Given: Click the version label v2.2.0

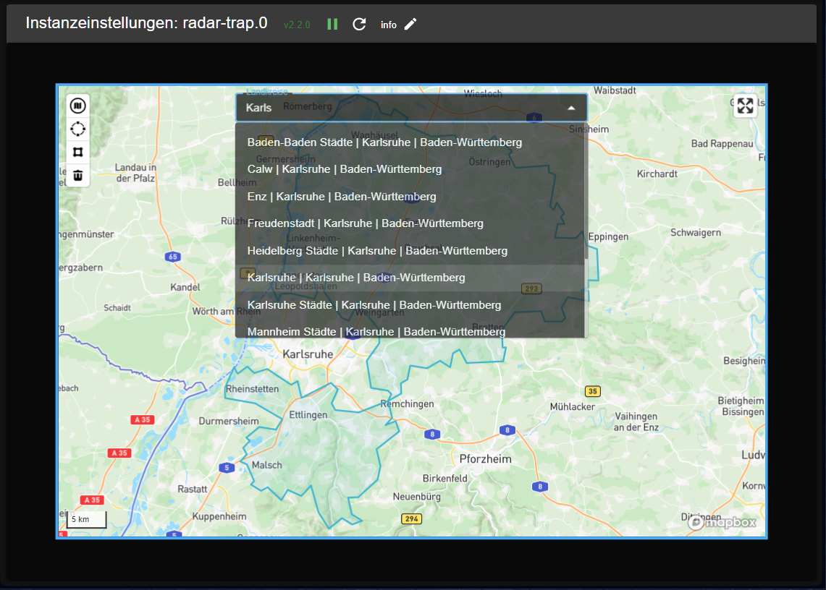Looking at the screenshot, I should pos(297,25).
